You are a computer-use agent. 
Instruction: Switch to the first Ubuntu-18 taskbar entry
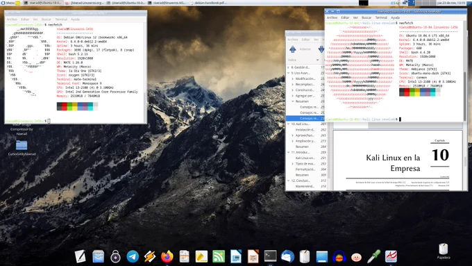[43, 3]
